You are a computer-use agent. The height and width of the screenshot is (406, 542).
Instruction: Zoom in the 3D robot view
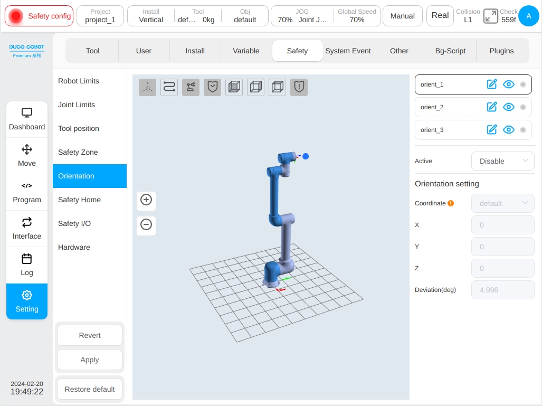[x=146, y=200]
